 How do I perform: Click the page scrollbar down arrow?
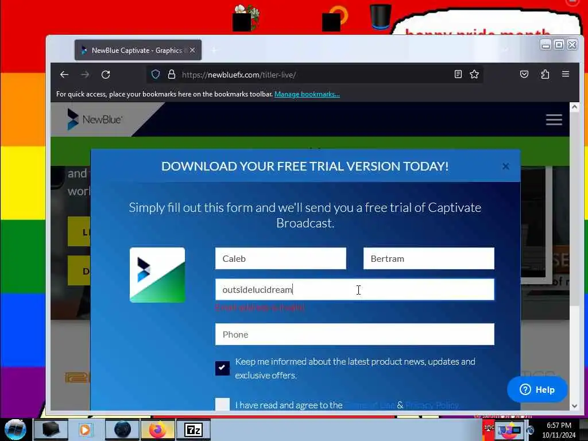click(x=574, y=406)
